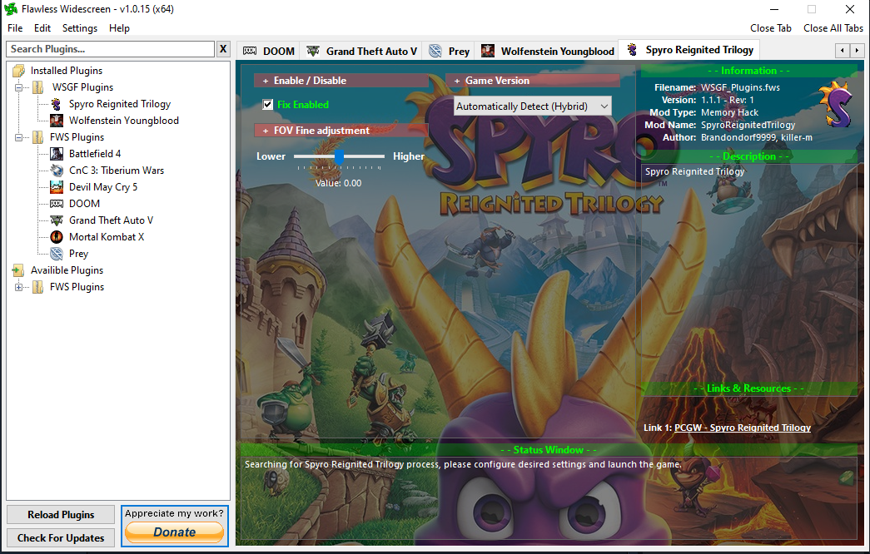
Task: Collapse the WSGF Plugins tree node
Action: [x=19, y=87]
